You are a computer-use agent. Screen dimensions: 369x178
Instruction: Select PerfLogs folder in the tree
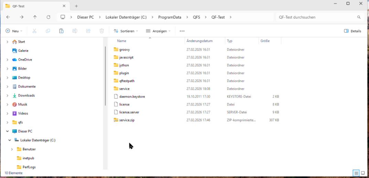(29, 167)
